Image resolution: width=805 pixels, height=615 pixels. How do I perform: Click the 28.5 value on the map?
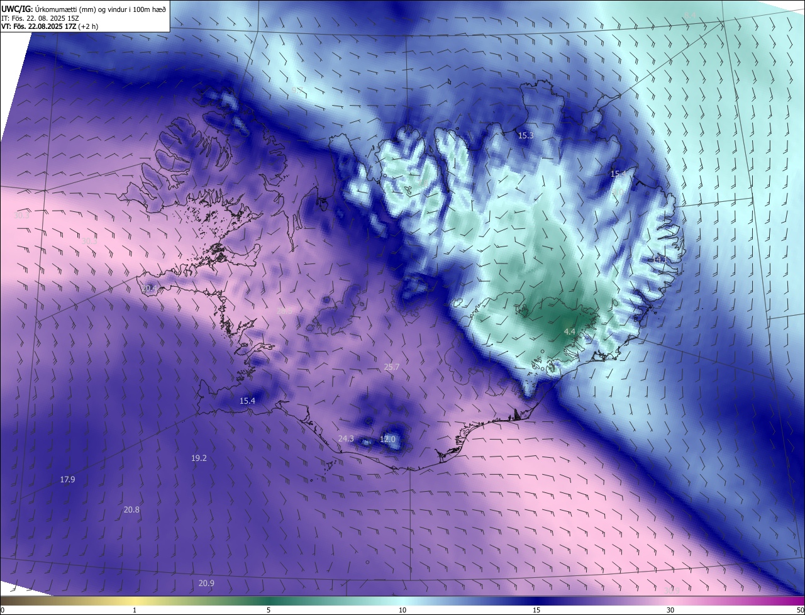pos(284,311)
